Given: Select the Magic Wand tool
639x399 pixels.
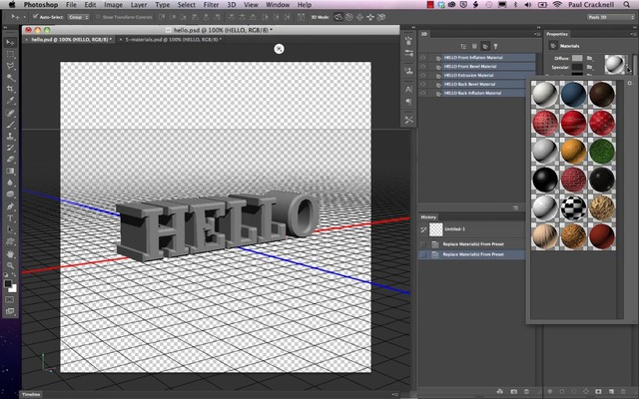Looking at the screenshot, I should click(10, 78).
